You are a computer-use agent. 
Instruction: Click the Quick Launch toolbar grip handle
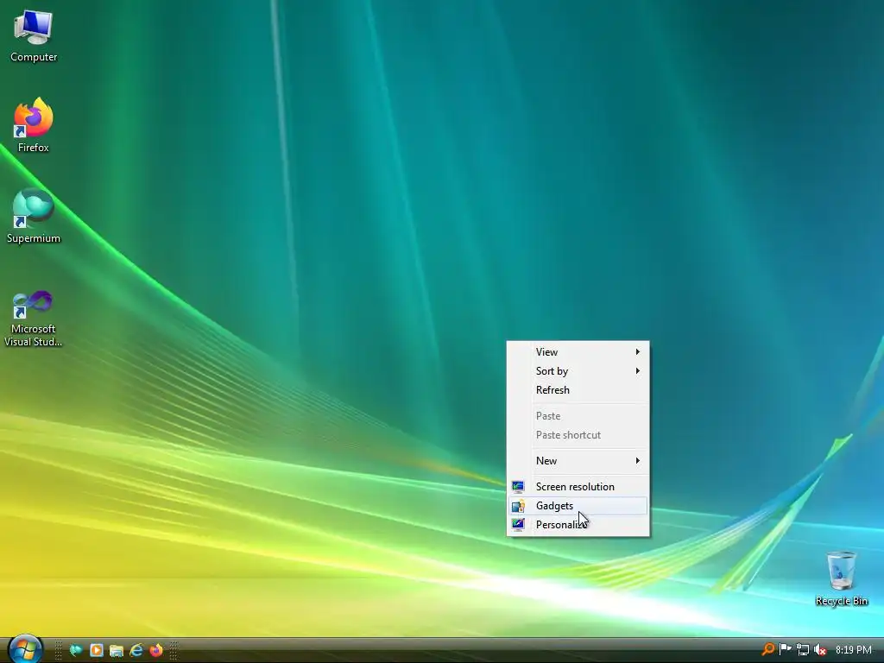pyautogui.click(x=58, y=650)
